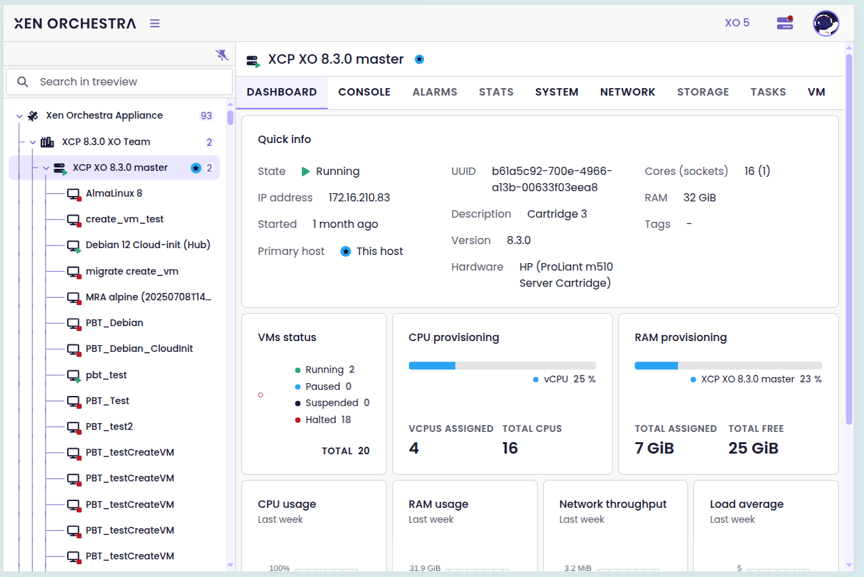Collapse the XCP 8.3.0 XO Team pool
Screen dimensions: 864x577
pyautogui.click(x=33, y=142)
